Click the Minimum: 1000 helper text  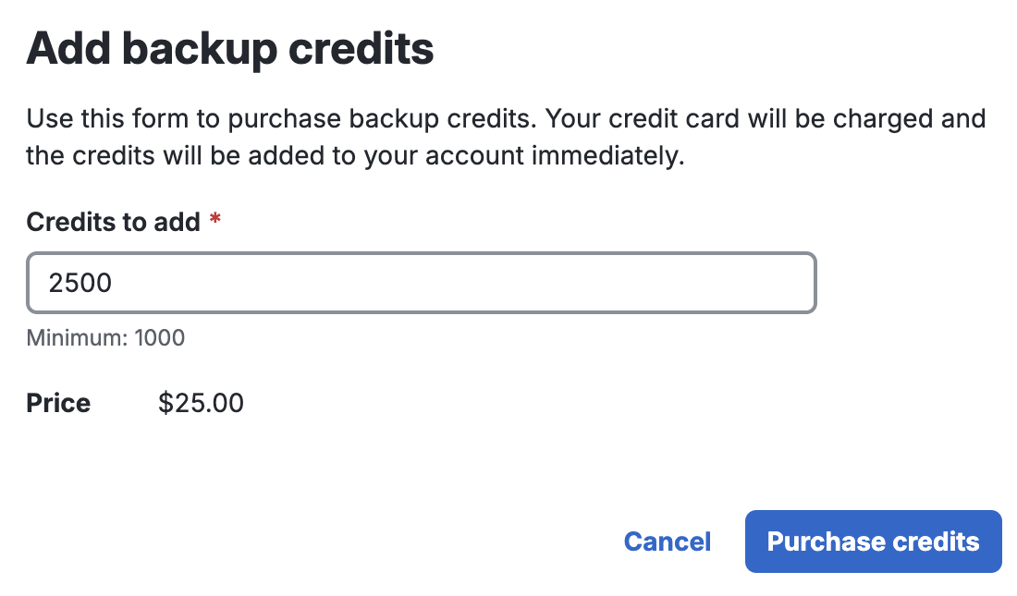(104, 338)
